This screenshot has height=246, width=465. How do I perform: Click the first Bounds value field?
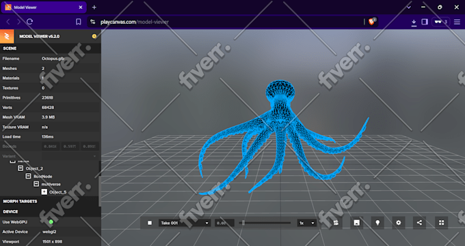pos(51,147)
